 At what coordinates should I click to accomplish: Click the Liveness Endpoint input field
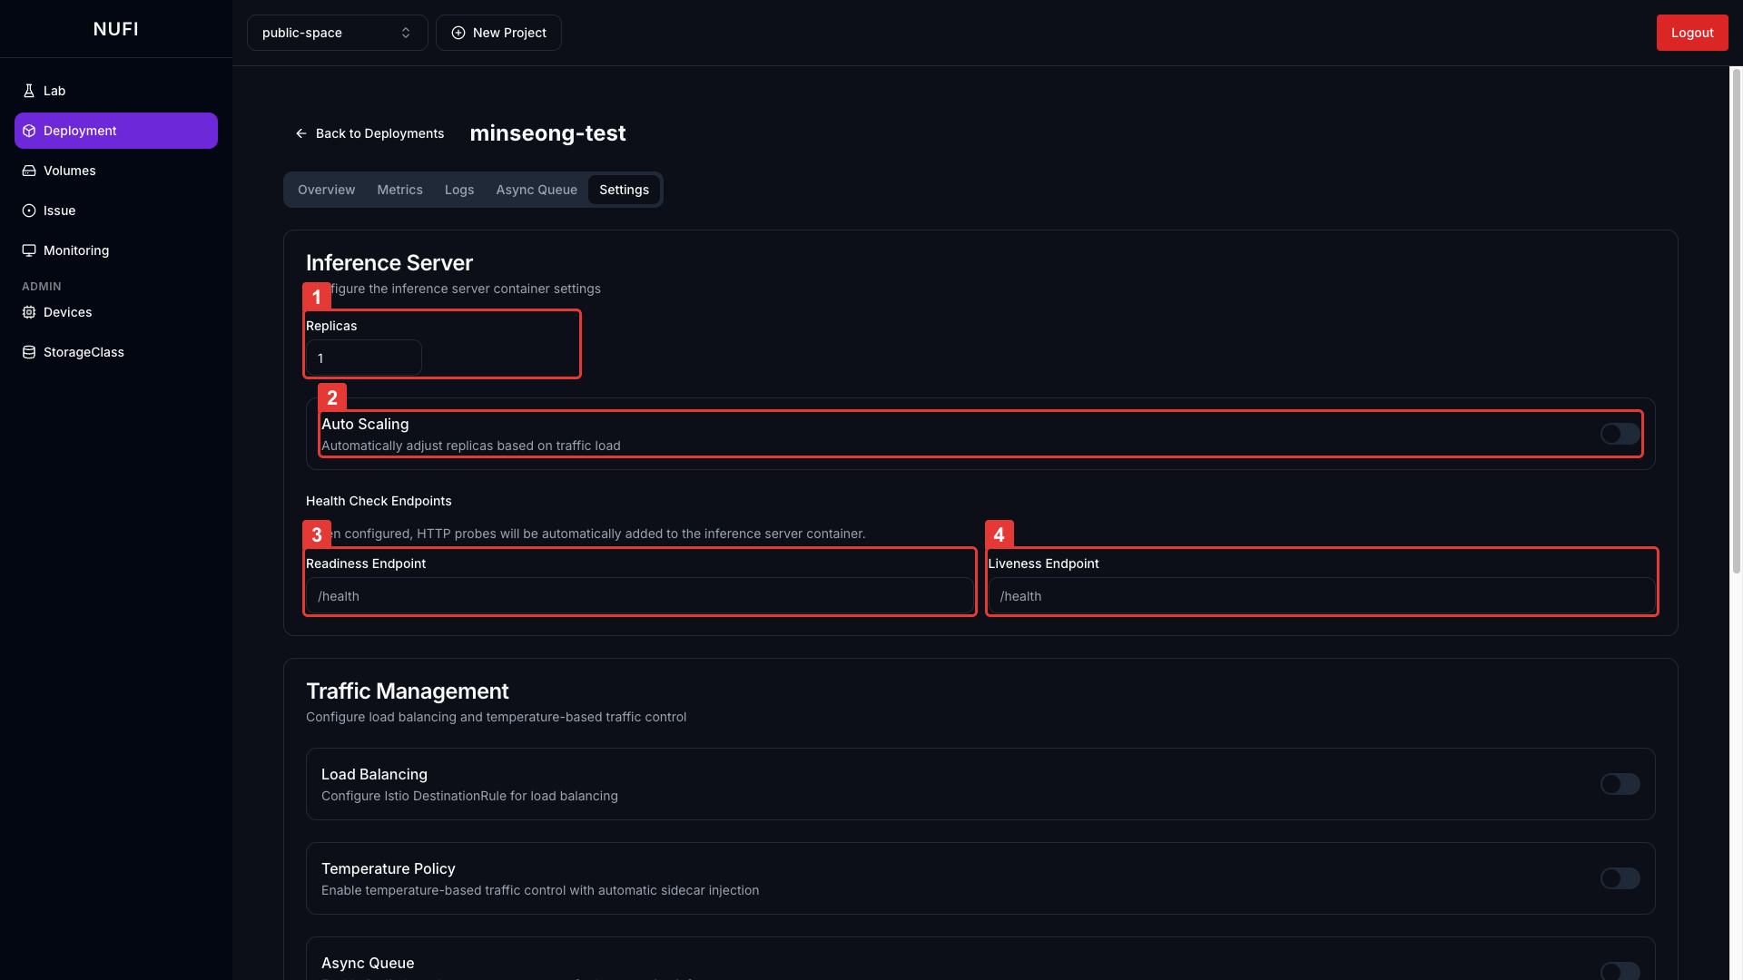click(x=1321, y=596)
